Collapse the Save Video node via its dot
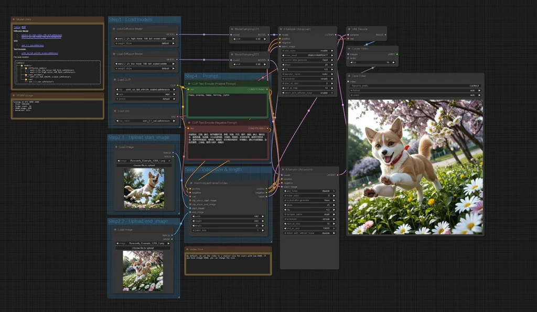Viewport: 537px width, 312px height. [350, 76]
